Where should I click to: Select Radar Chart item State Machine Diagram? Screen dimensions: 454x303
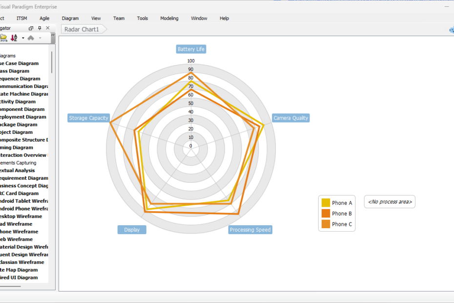(20, 94)
